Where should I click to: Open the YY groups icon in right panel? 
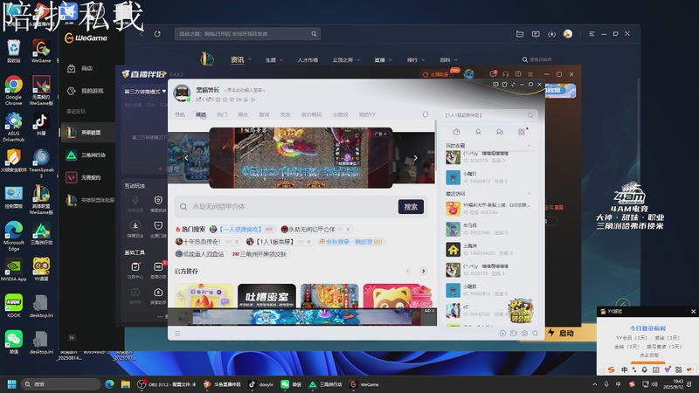click(x=499, y=132)
